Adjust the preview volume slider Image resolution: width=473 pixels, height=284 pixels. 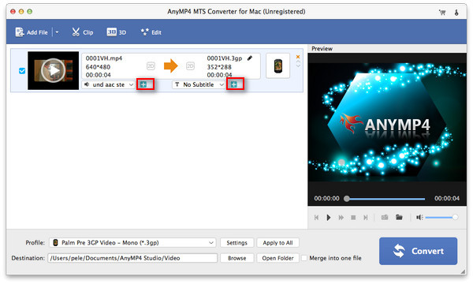(x=441, y=217)
